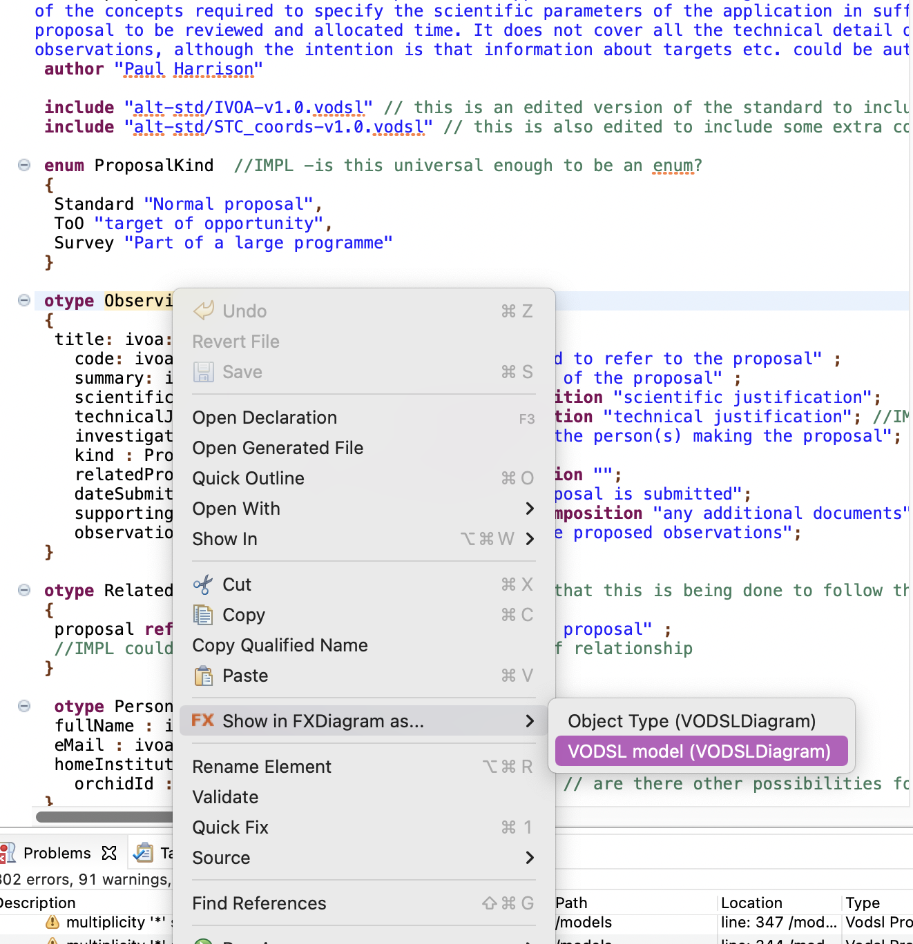Choose Open Generated File
The image size is (913, 944).
point(364,448)
